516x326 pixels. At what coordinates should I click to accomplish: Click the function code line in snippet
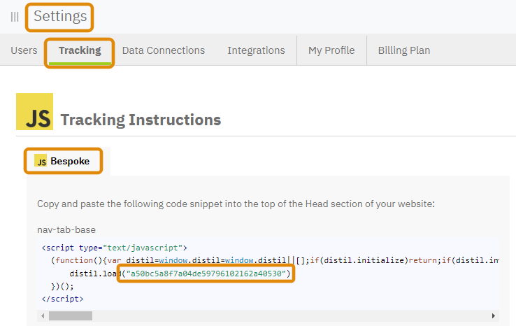(275, 260)
